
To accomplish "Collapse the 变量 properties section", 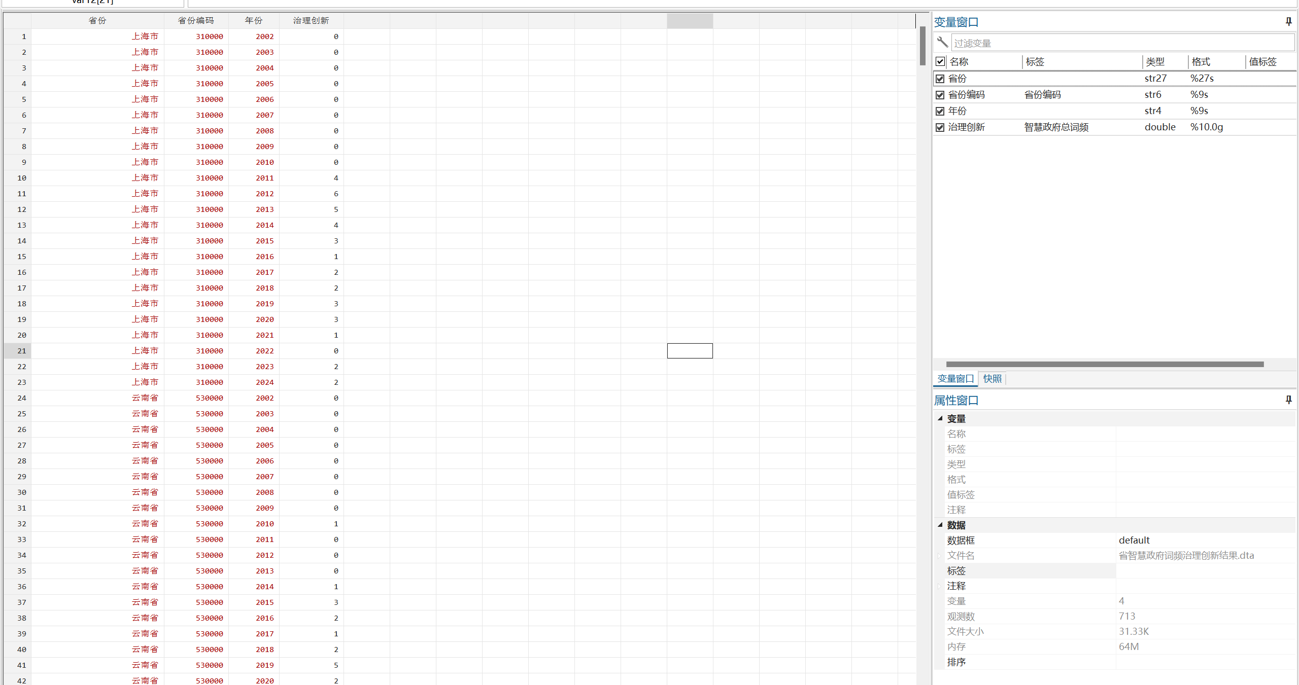I will pos(940,418).
